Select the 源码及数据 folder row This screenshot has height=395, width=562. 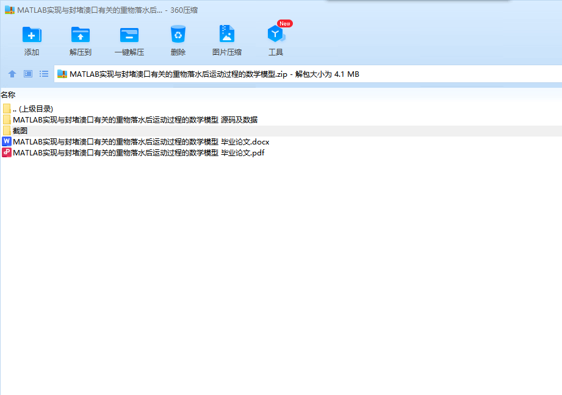click(281, 119)
